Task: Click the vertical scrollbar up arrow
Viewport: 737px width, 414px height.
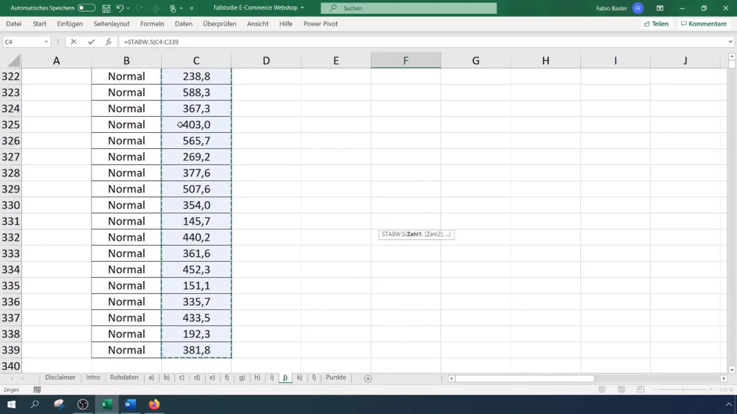Action: pos(732,56)
